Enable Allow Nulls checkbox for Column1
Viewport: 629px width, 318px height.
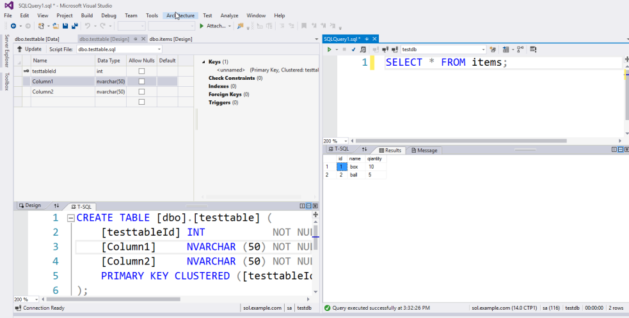[141, 82]
